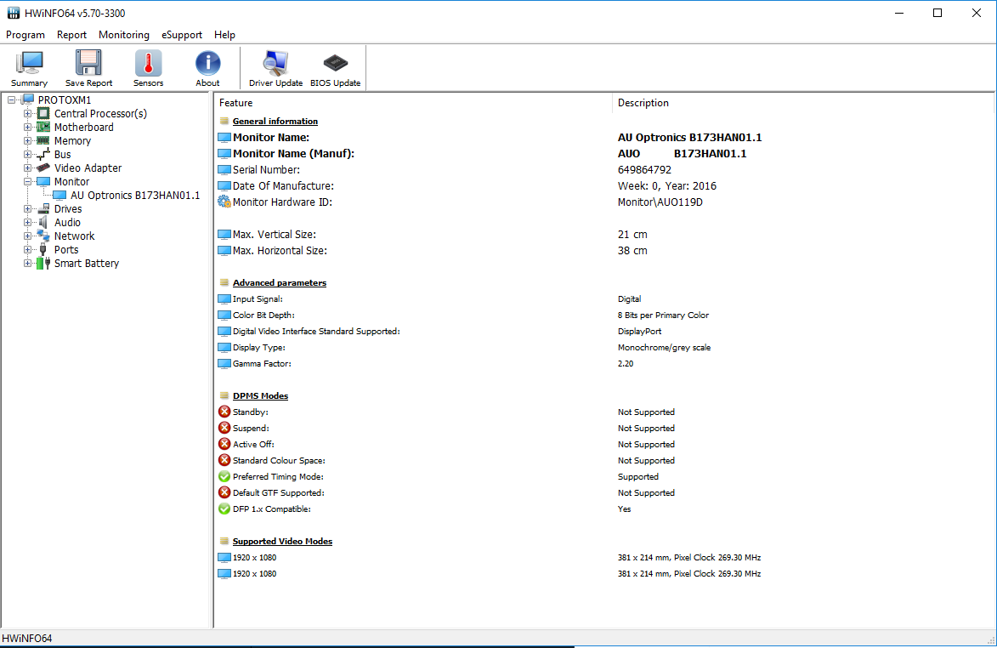This screenshot has height=648, width=997.
Task: Click the Supported Video Modes section icon
Action: [x=224, y=541]
